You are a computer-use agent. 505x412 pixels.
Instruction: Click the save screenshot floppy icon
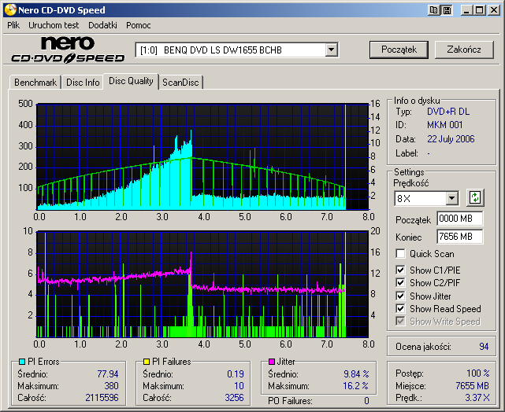coord(447,10)
